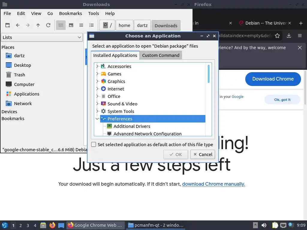Switch to icon view mode
This screenshot has height=230, width=307.
(61, 25)
